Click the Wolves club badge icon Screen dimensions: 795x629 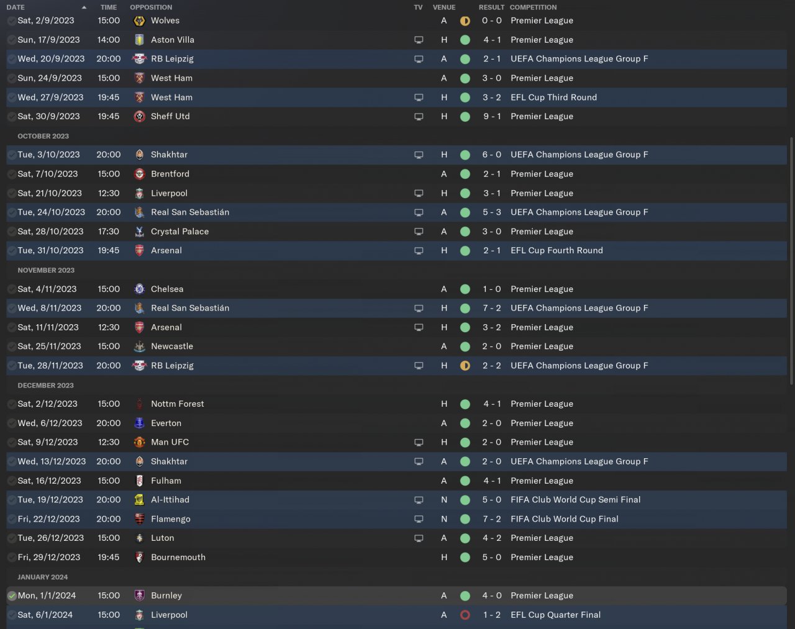coord(139,20)
